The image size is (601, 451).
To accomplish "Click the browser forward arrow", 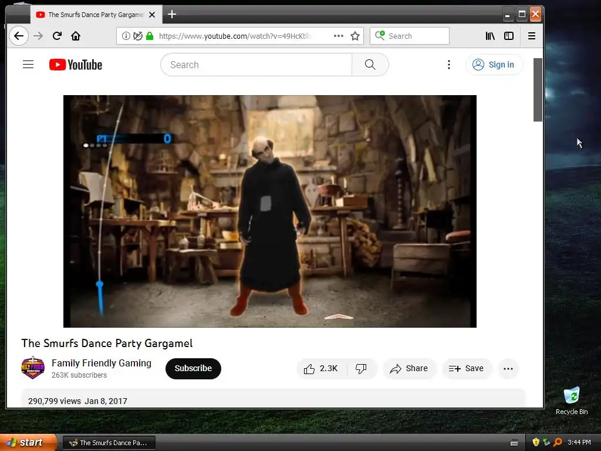I will click(38, 36).
